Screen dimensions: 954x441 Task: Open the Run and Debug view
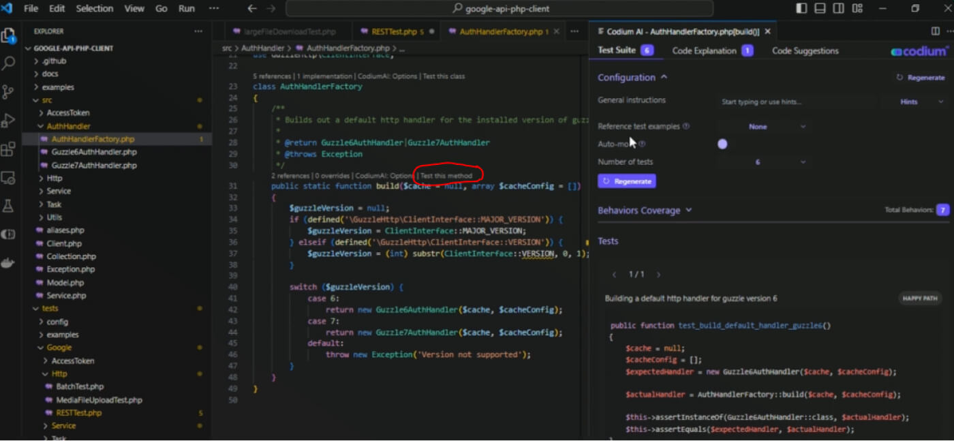pyautogui.click(x=9, y=121)
